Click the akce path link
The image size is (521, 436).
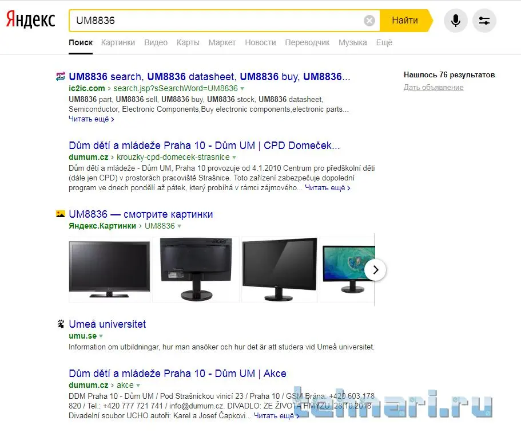125,385
